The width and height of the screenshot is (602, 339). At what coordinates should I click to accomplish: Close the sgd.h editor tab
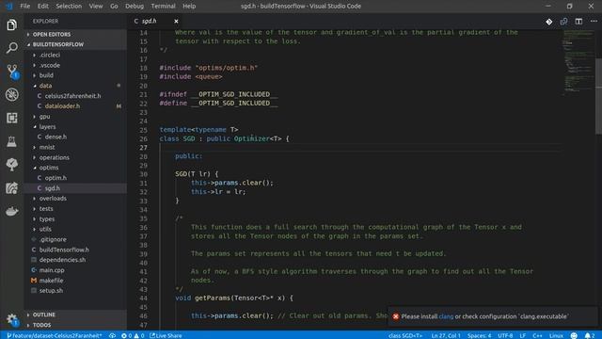pyautogui.click(x=176, y=21)
